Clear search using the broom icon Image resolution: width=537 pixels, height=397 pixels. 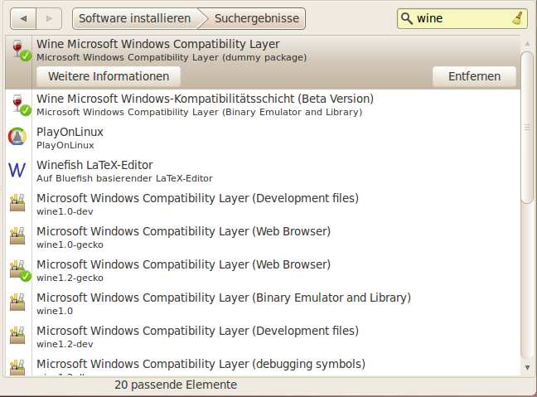[x=516, y=18]
